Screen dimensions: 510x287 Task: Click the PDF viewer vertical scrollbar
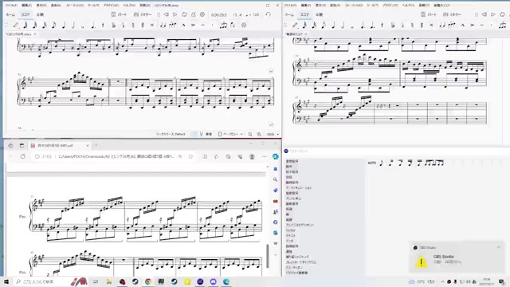pyautogui.click(x=268, y=256)
